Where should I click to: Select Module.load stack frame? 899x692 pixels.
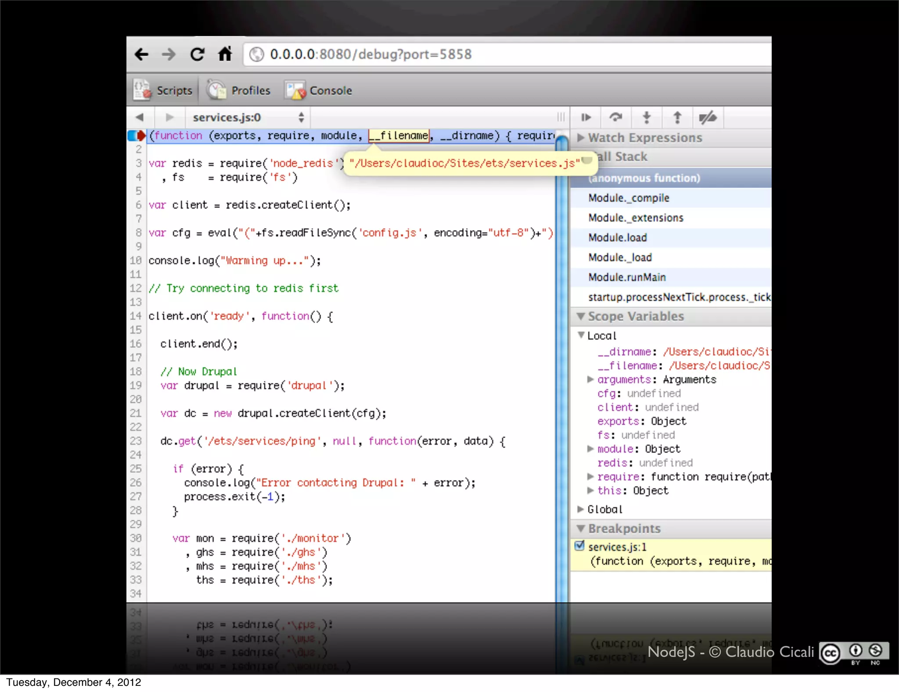(671, 238)
